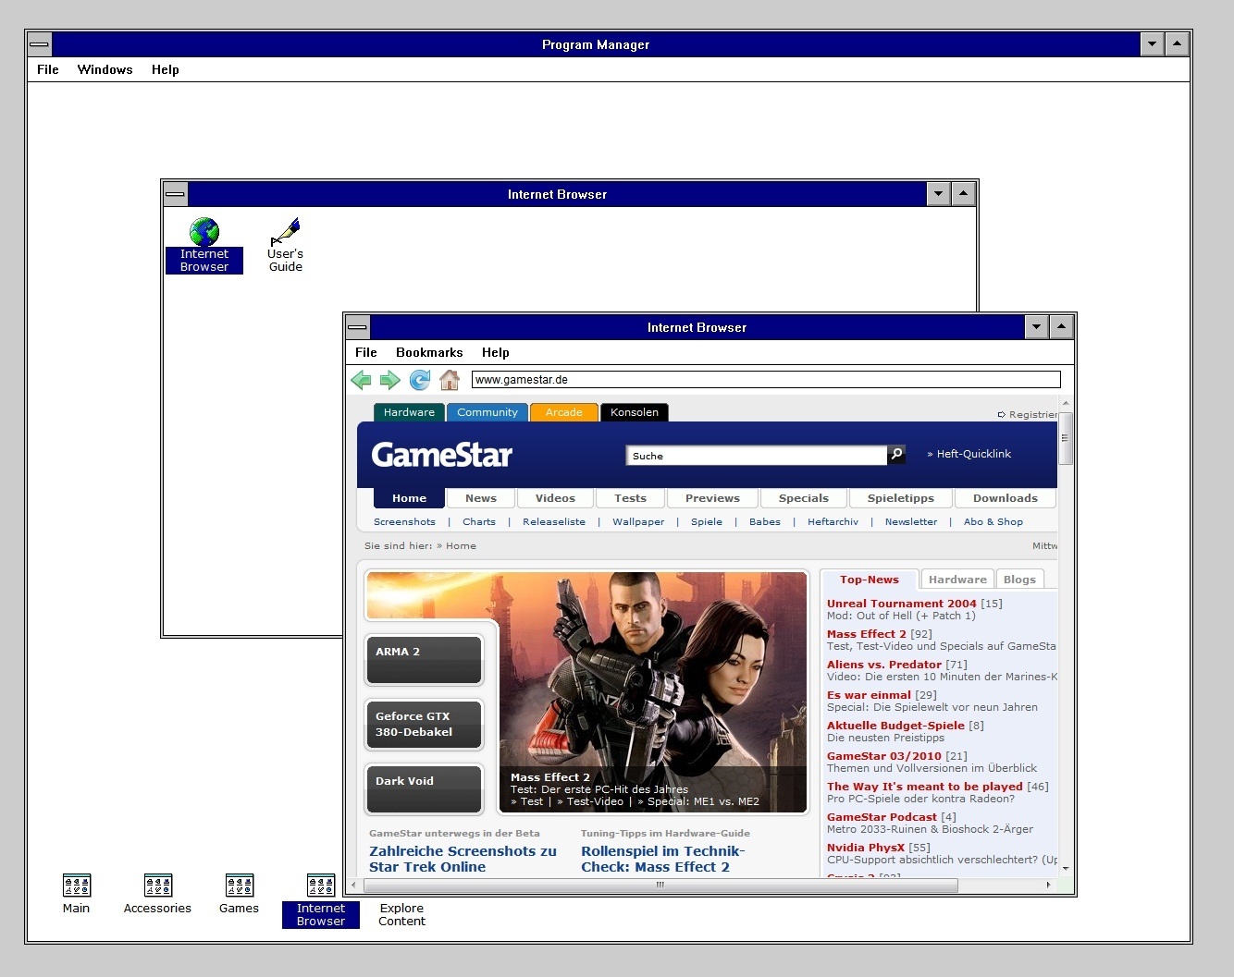The width and height of the screenshot is (1234, 977).
Task: Open the Zahlreiche Screenshots zu Star Trek Online link
Action: (463, 859)
